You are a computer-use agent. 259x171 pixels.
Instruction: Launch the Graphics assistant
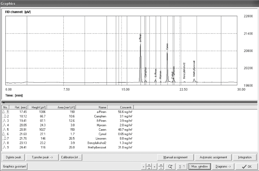pyautogui.click(x=15, y=167)
